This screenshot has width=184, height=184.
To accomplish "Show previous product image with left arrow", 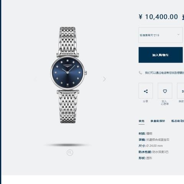I will [35, 79].
